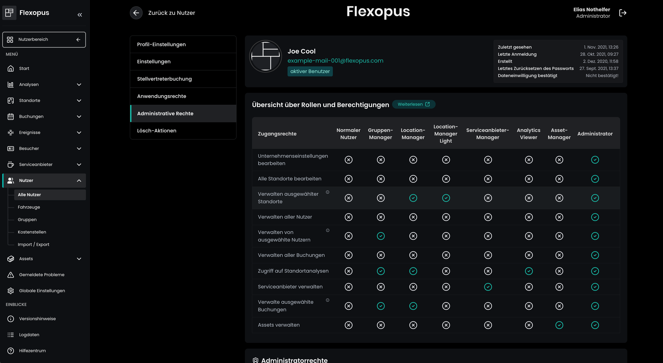Click the back arrow circle button
Screen dimensions: 663x363
(136, 13)
